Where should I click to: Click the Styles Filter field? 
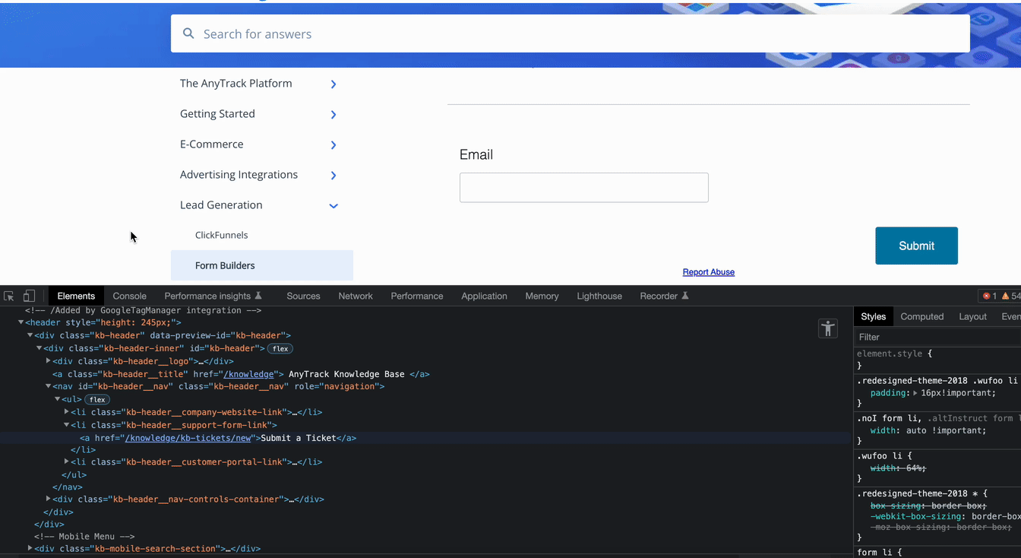pyautogui.click(x=937, y=337)
